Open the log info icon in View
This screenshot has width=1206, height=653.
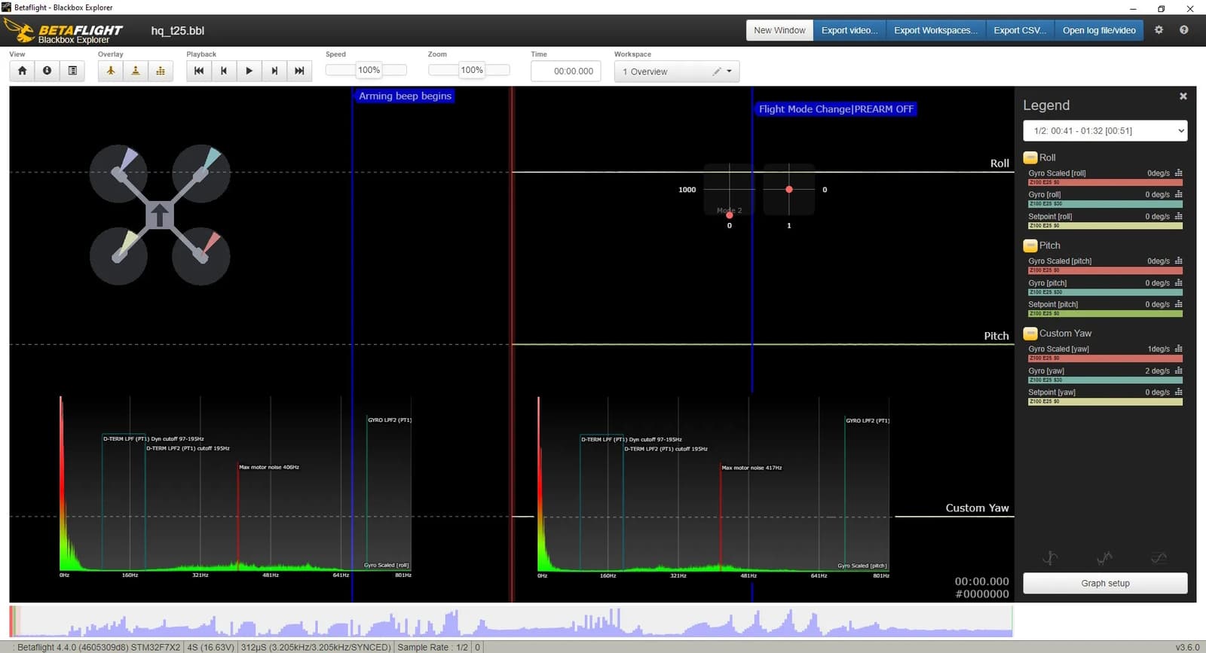click(47, 71)
